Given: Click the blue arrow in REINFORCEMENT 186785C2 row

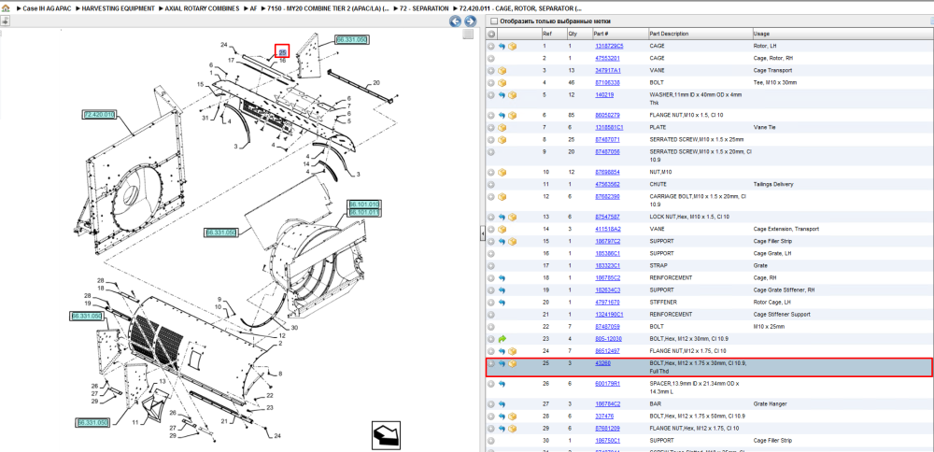Looking at the screenshot, I should click(x=502, y=277).
